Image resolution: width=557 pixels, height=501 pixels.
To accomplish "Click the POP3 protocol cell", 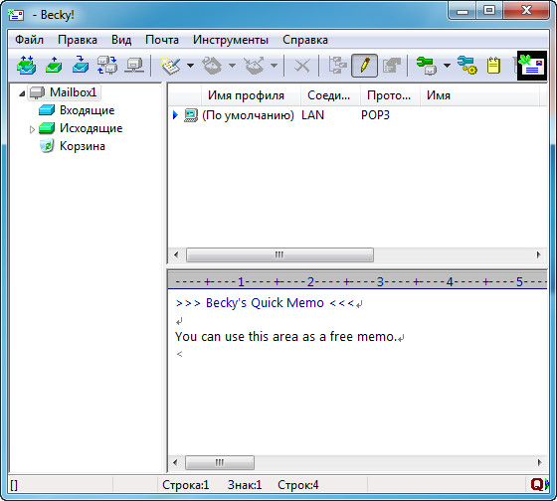I will (x=376, y=115).
